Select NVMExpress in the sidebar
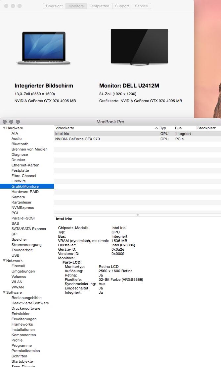 click(22, 208)
